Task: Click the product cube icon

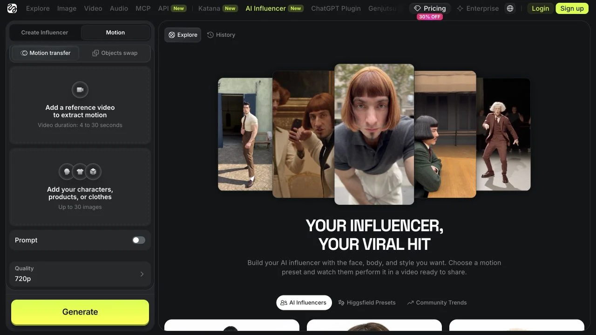Action: tap(93, 172)
